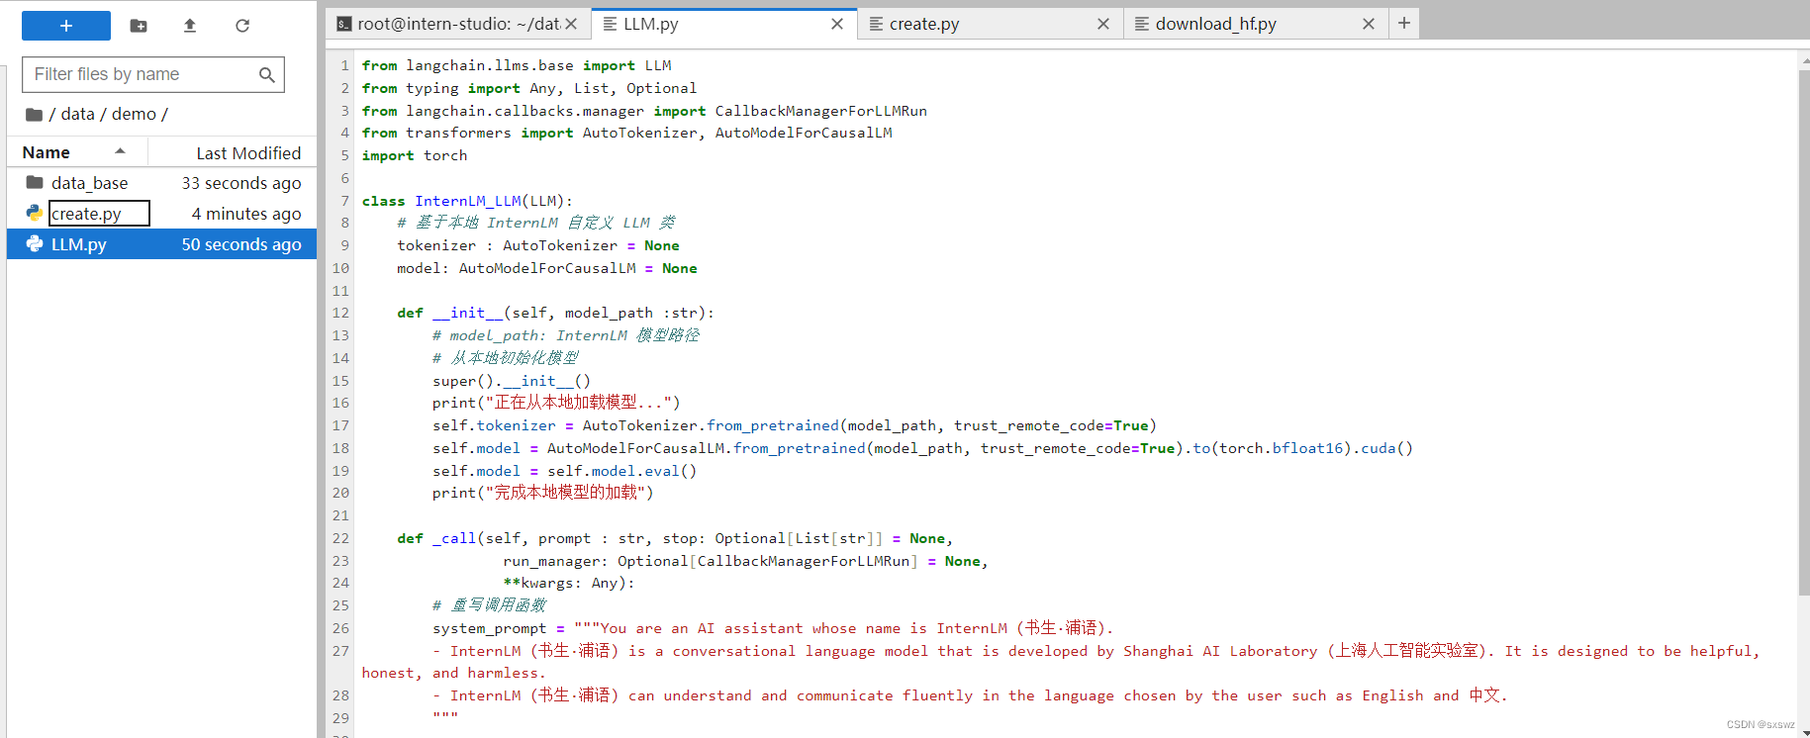Click 'CallbackManagerForLLMRun' on import line 3
The width and height of the screenshot is (1810, 738).
tap(821, 111)
